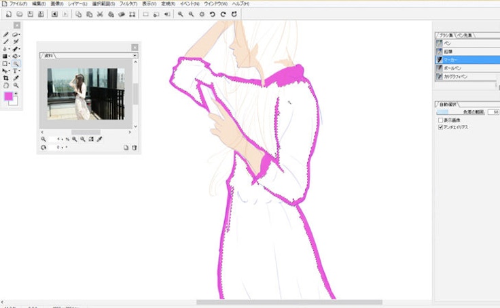Image resolution: width=500 pixels, height=308 pixels.
Task: Open the 資料 panel dropdown arrow
Action: [x=135, y=55]
